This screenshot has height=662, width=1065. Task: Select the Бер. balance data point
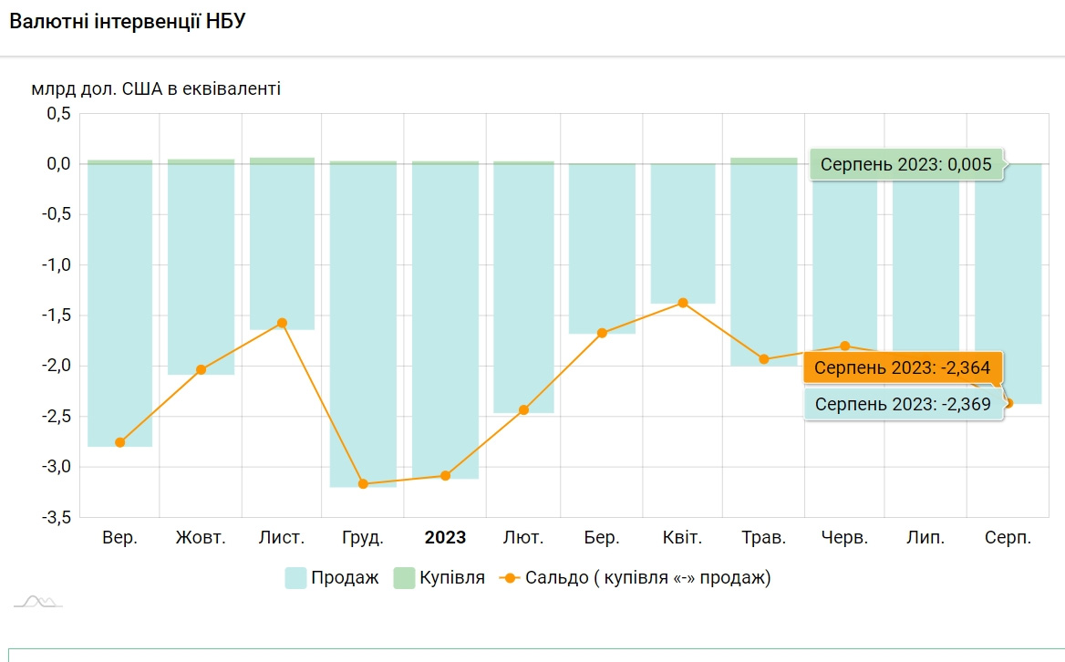pos(602,333)
